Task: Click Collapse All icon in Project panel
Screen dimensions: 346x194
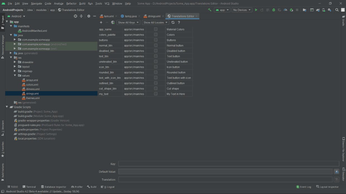Action: [81, 16]
